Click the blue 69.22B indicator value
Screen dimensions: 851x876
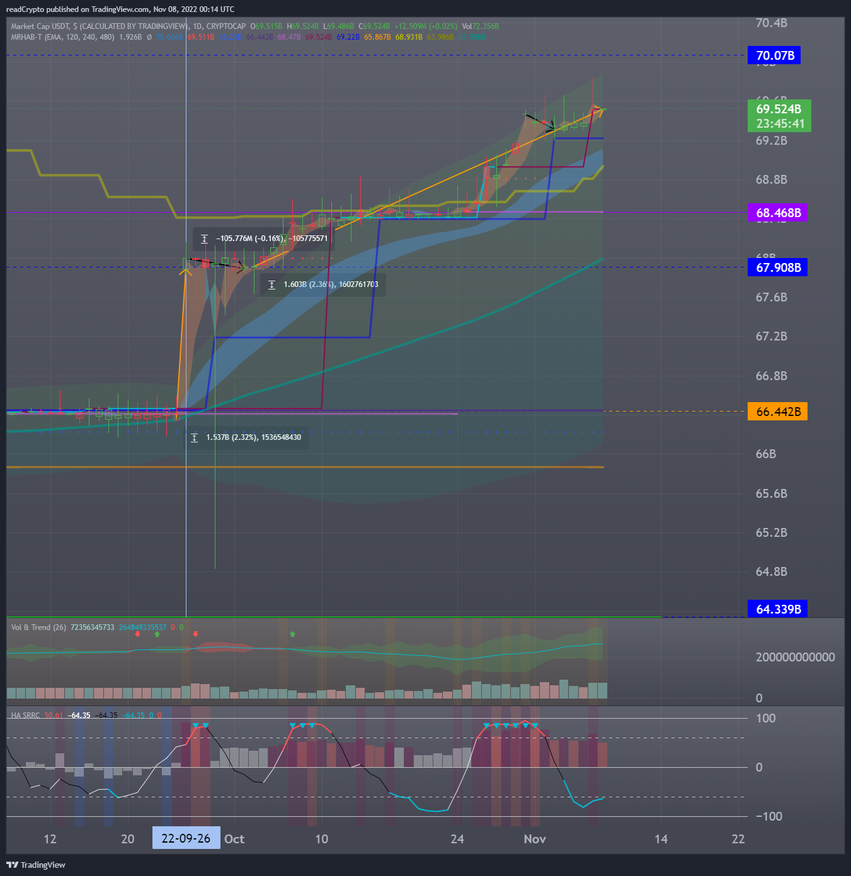348,37
